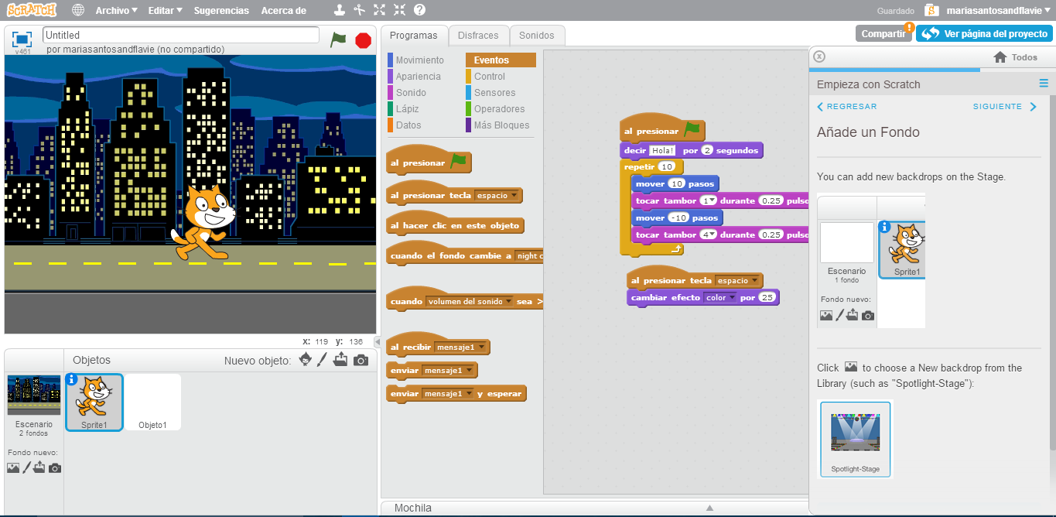The image size is (1056, 517).
Task: Choose backdrop from library under Escenario
Action: click(13, 467)
